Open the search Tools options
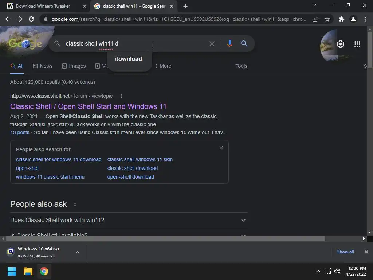Screen dimensions: 373x280 click(x=241, y=66)
